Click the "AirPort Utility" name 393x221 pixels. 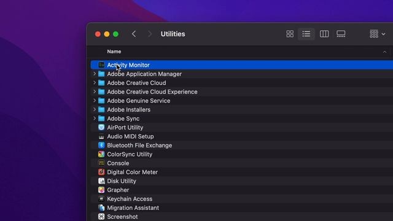point(125,127)
